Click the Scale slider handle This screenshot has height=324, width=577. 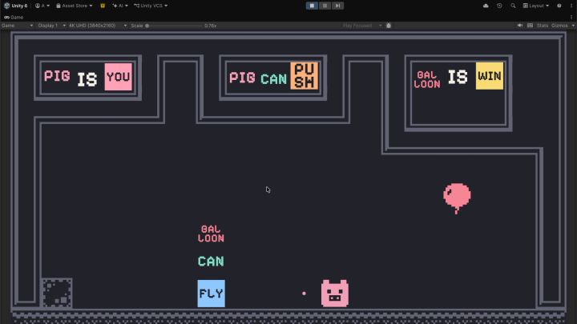click(x=147, y=26)
